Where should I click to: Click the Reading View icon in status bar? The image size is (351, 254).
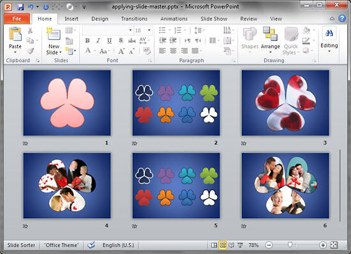[x=231, y=245]
